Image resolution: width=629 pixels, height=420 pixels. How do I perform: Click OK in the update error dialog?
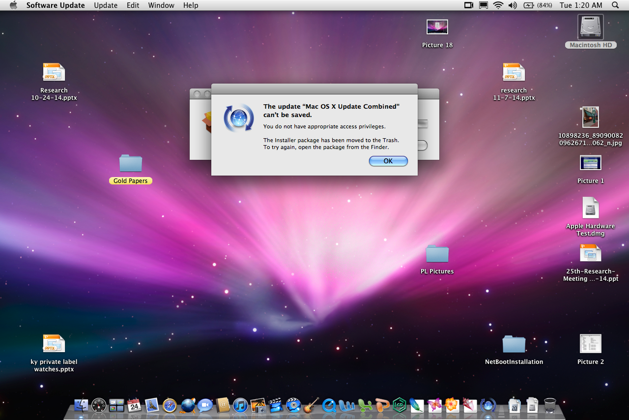[388, 161]
